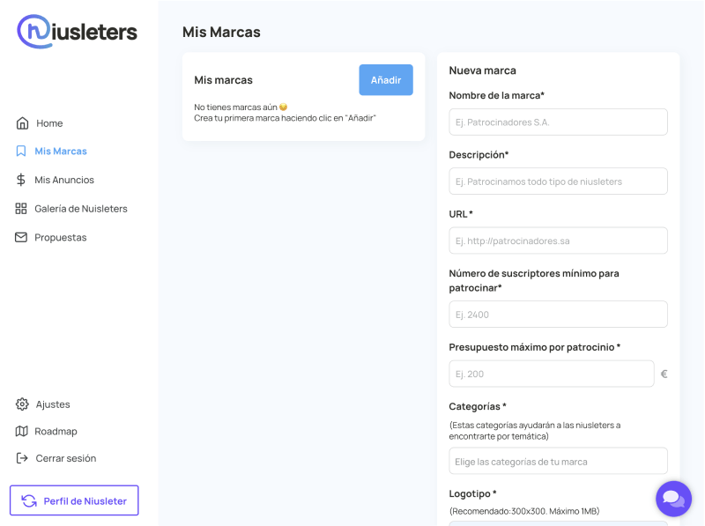Click the Ajustes gear icon
Image resolution: width=705 pixels, height=526 pixels.
(22, 404)
